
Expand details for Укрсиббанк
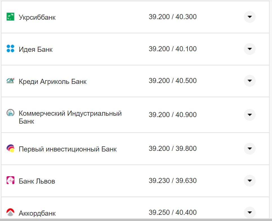point(249,17)
